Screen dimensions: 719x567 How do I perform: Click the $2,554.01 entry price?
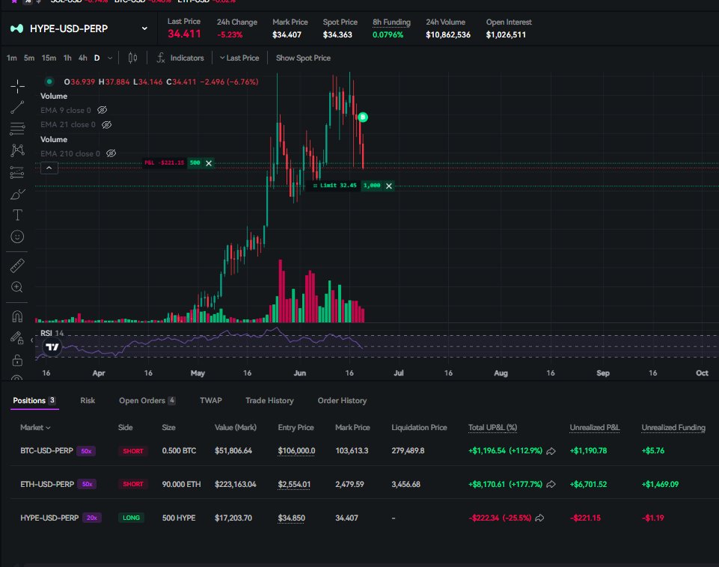(294, 485)
